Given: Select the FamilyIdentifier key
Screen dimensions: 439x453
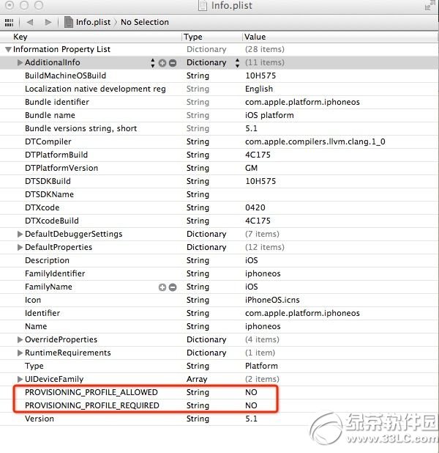Looking at the screenshot, I should pyautogui.click(x=55, y=273).
